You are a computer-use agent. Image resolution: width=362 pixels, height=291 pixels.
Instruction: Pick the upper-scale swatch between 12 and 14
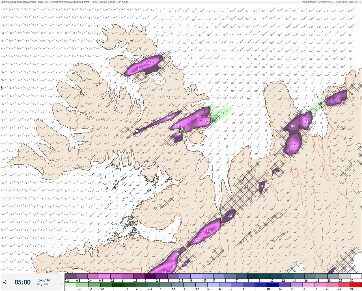[x=287, y=276]
